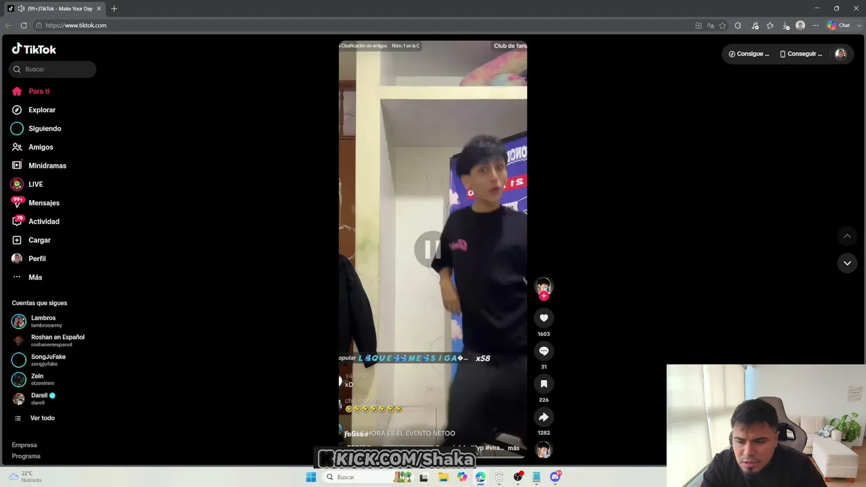Click the Empresa footer link

tap(24, 445)
